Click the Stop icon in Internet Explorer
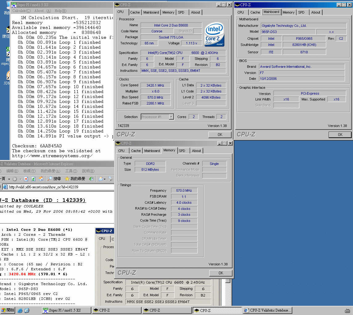This screenshot has width=353, height=315. tap(26, 179)
